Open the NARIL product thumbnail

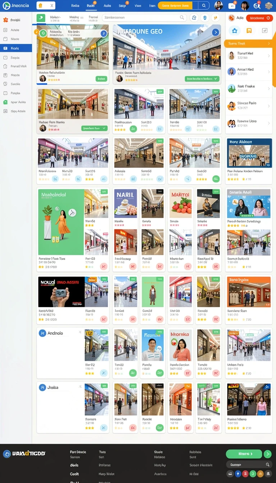tap(125, 203)
